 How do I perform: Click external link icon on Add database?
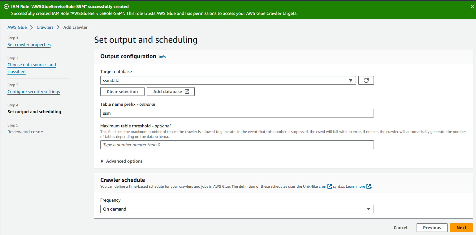point(187,92)
